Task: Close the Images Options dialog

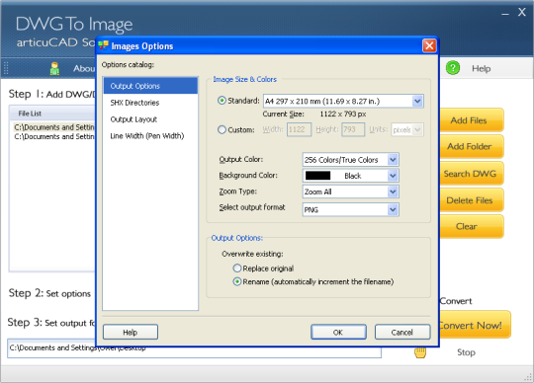Action: 429,45
